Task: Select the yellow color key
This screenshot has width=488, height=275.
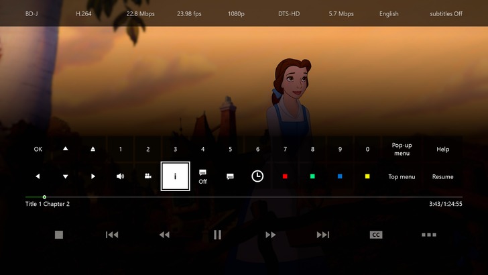Action: (x=367, y=176)
